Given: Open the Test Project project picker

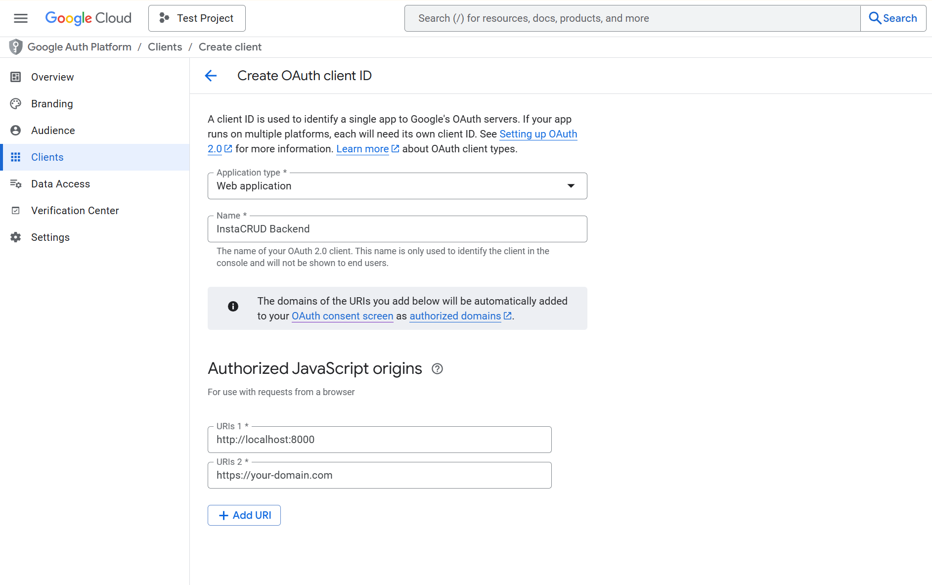Looking at the screenshot, I should (197, 18).
